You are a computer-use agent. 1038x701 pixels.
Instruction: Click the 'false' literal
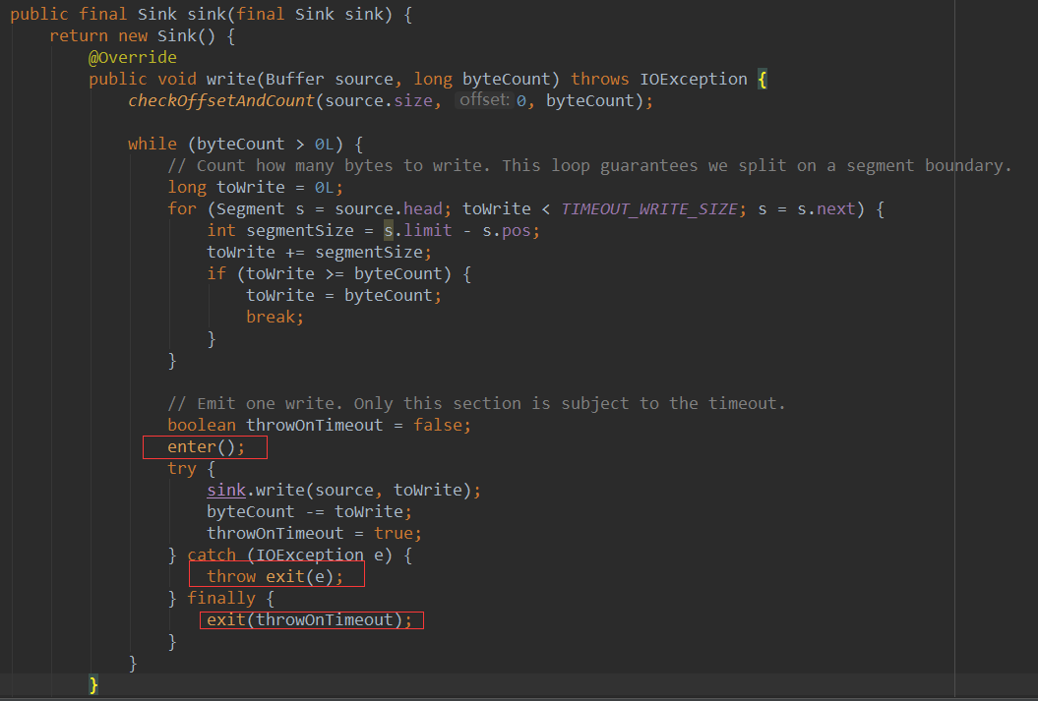(437, 425)
